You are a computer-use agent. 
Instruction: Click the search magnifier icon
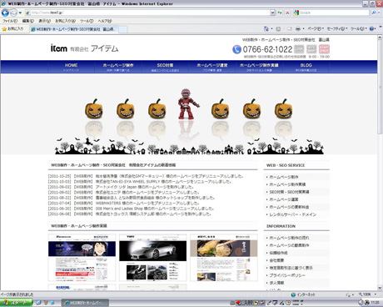(374, 13)
